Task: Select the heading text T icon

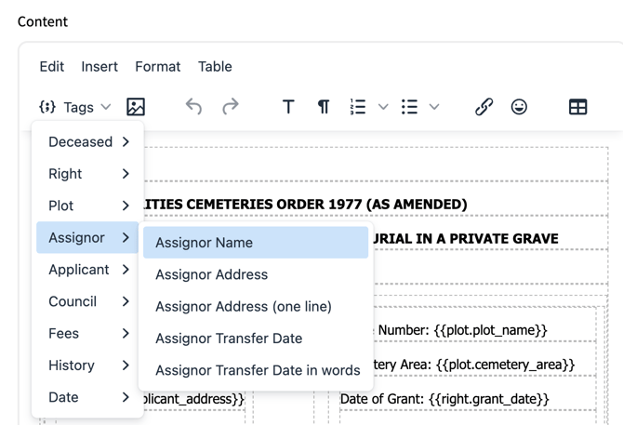Action: (x=288, y=107)
